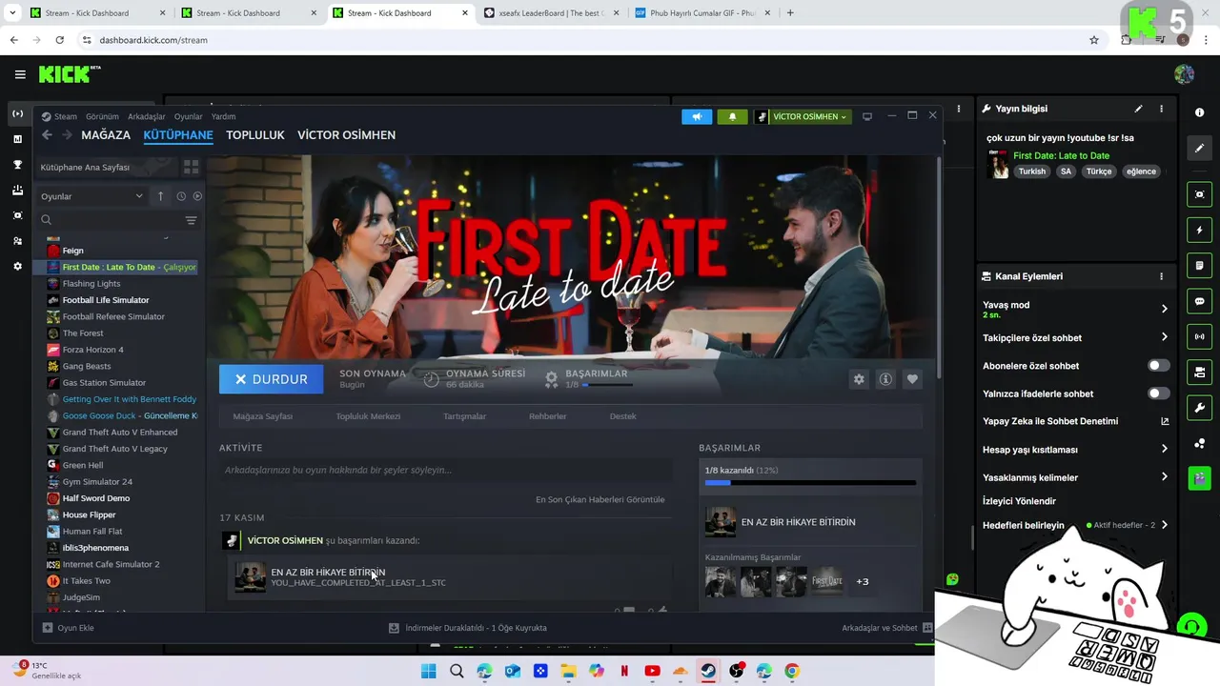Sort library by recent clock icon

click(x=180, y=196)
